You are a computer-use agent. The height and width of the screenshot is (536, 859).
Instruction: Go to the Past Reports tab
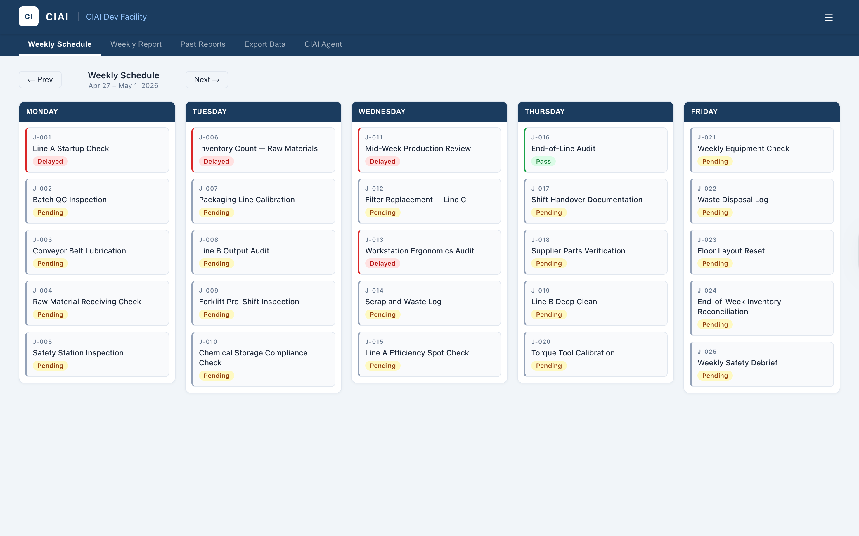coord(203,44)
